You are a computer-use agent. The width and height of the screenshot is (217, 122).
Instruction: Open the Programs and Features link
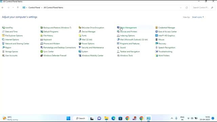(x=130, y=44)
